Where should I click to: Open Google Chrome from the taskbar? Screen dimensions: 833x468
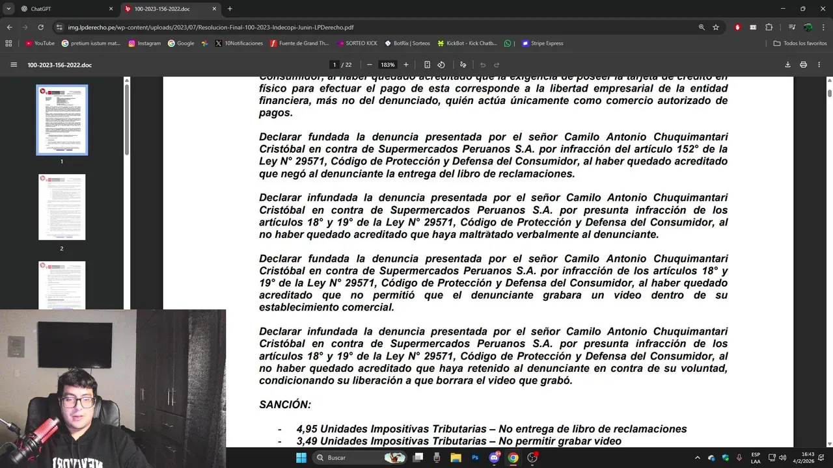click(x=513, y=458)
